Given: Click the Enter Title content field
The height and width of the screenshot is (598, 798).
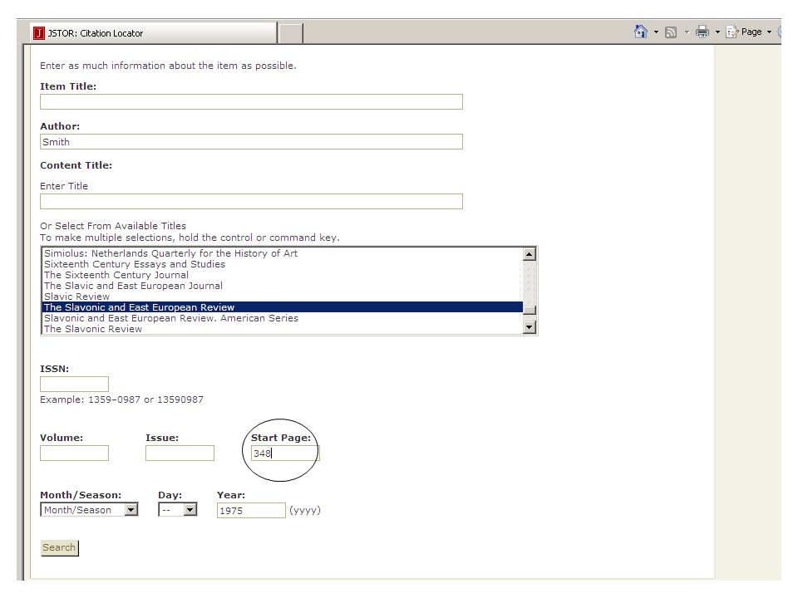Looking at the screenshot, I should (251, 201).
